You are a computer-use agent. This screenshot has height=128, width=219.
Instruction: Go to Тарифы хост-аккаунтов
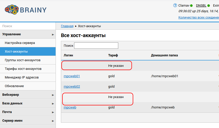click(x=23, y=69)
